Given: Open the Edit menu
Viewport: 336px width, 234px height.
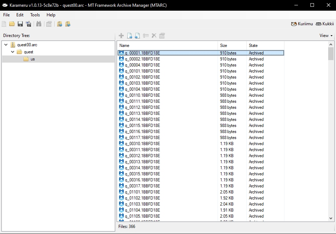Looking at the screenshot, I should [20, 15].
